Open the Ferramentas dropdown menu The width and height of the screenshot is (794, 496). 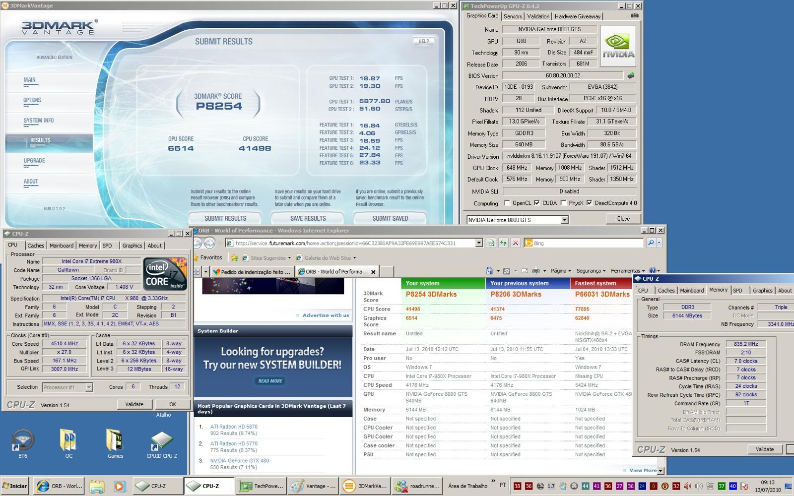[628, 271]
